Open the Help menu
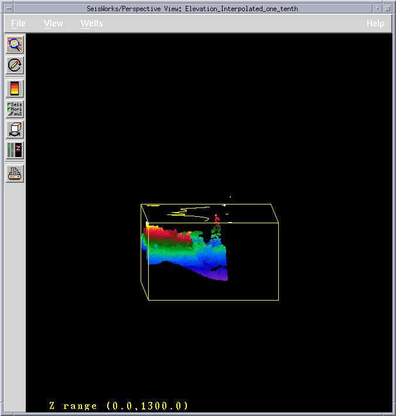The height and width of the screenshot is (416, 396). [x=375, y=23]
